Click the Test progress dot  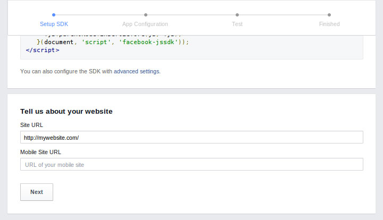tap(237, 15)
